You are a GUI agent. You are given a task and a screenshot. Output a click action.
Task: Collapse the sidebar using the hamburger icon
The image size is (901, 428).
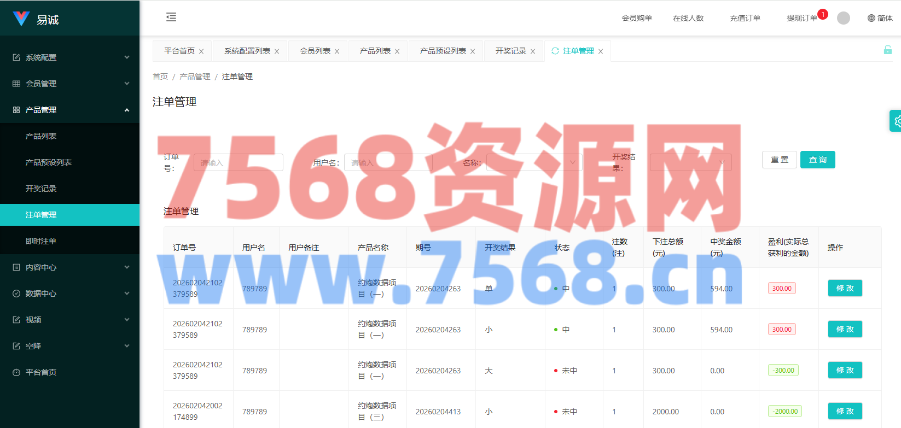[x=171, y=17]
